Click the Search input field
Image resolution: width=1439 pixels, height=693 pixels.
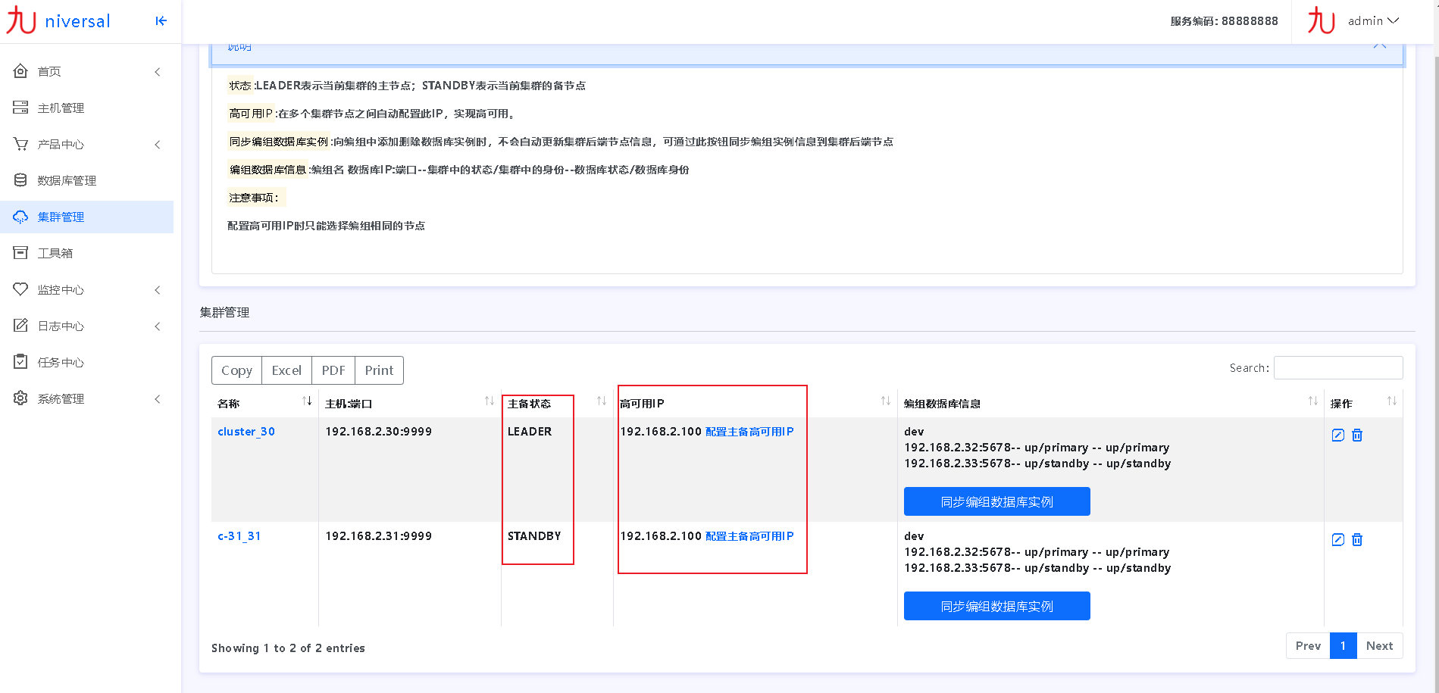1337,367
